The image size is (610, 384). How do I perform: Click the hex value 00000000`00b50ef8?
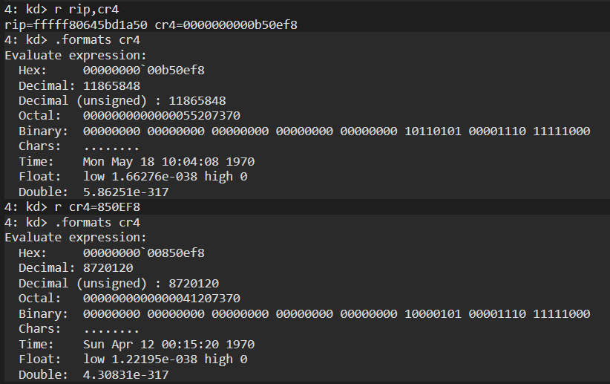(x=143, y=71)
